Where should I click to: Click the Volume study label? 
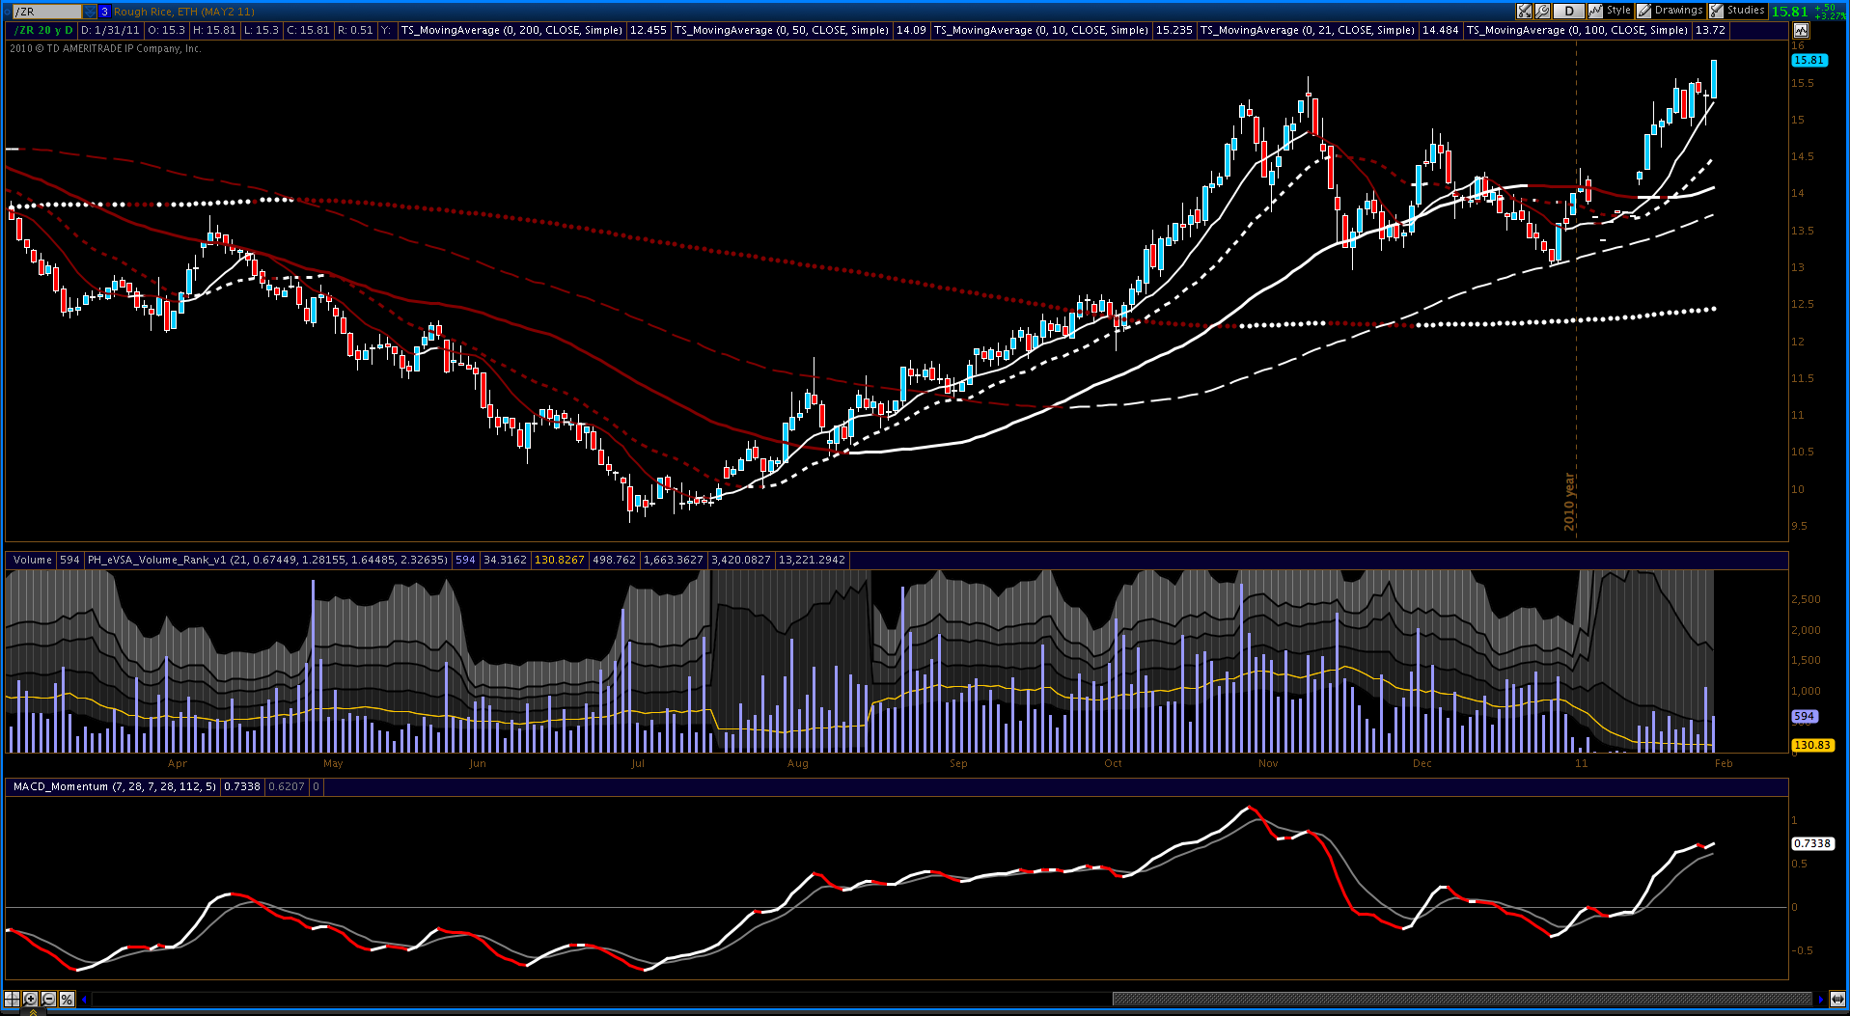point(33,560)
